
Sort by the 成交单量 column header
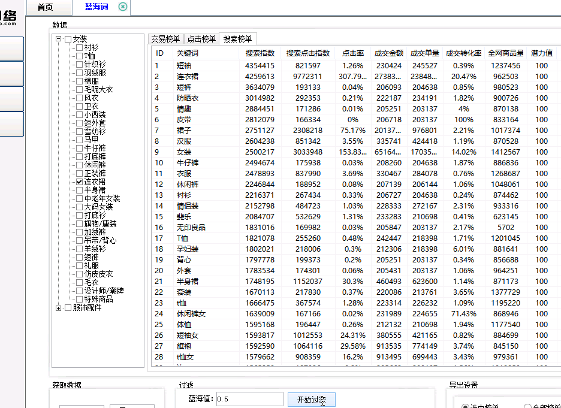click(425, 53)
